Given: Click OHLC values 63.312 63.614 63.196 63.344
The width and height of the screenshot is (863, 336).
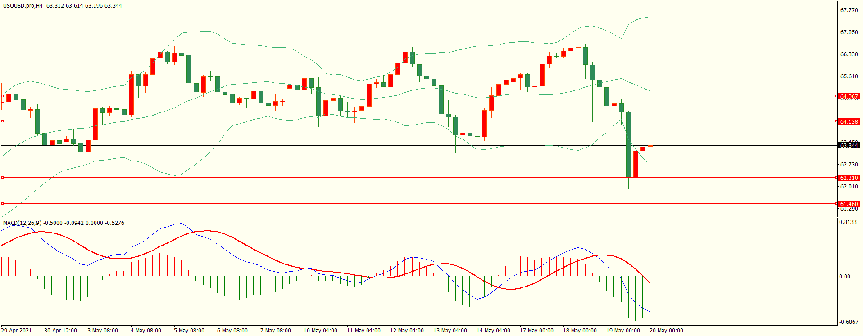Looking at the screenshot, I should coord(84,6).
